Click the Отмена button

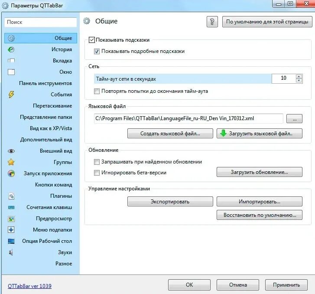click(x=238, y=285)
